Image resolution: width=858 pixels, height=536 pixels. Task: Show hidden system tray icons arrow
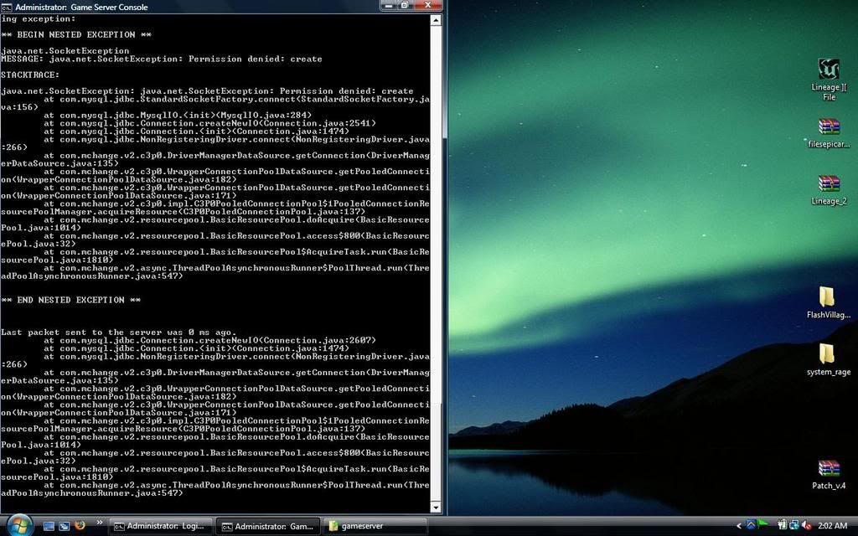(739, 526)
